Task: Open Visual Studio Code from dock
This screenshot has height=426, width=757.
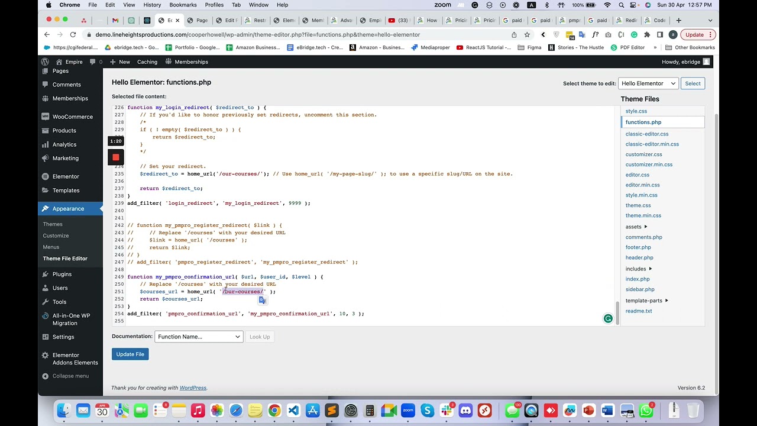Action: pos(293,410)
